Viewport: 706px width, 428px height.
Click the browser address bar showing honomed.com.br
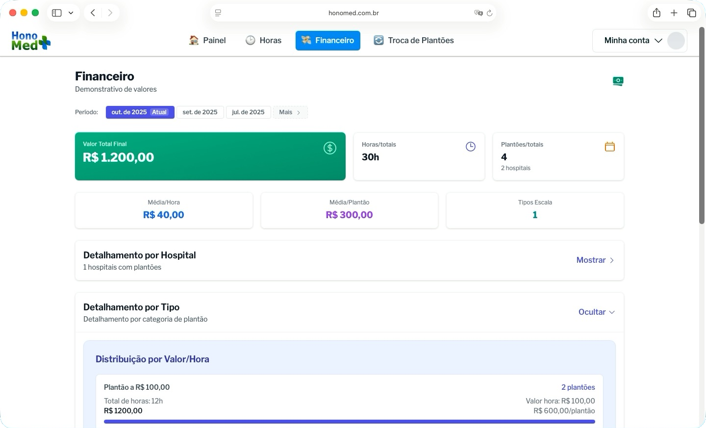[x=353, y=13]
